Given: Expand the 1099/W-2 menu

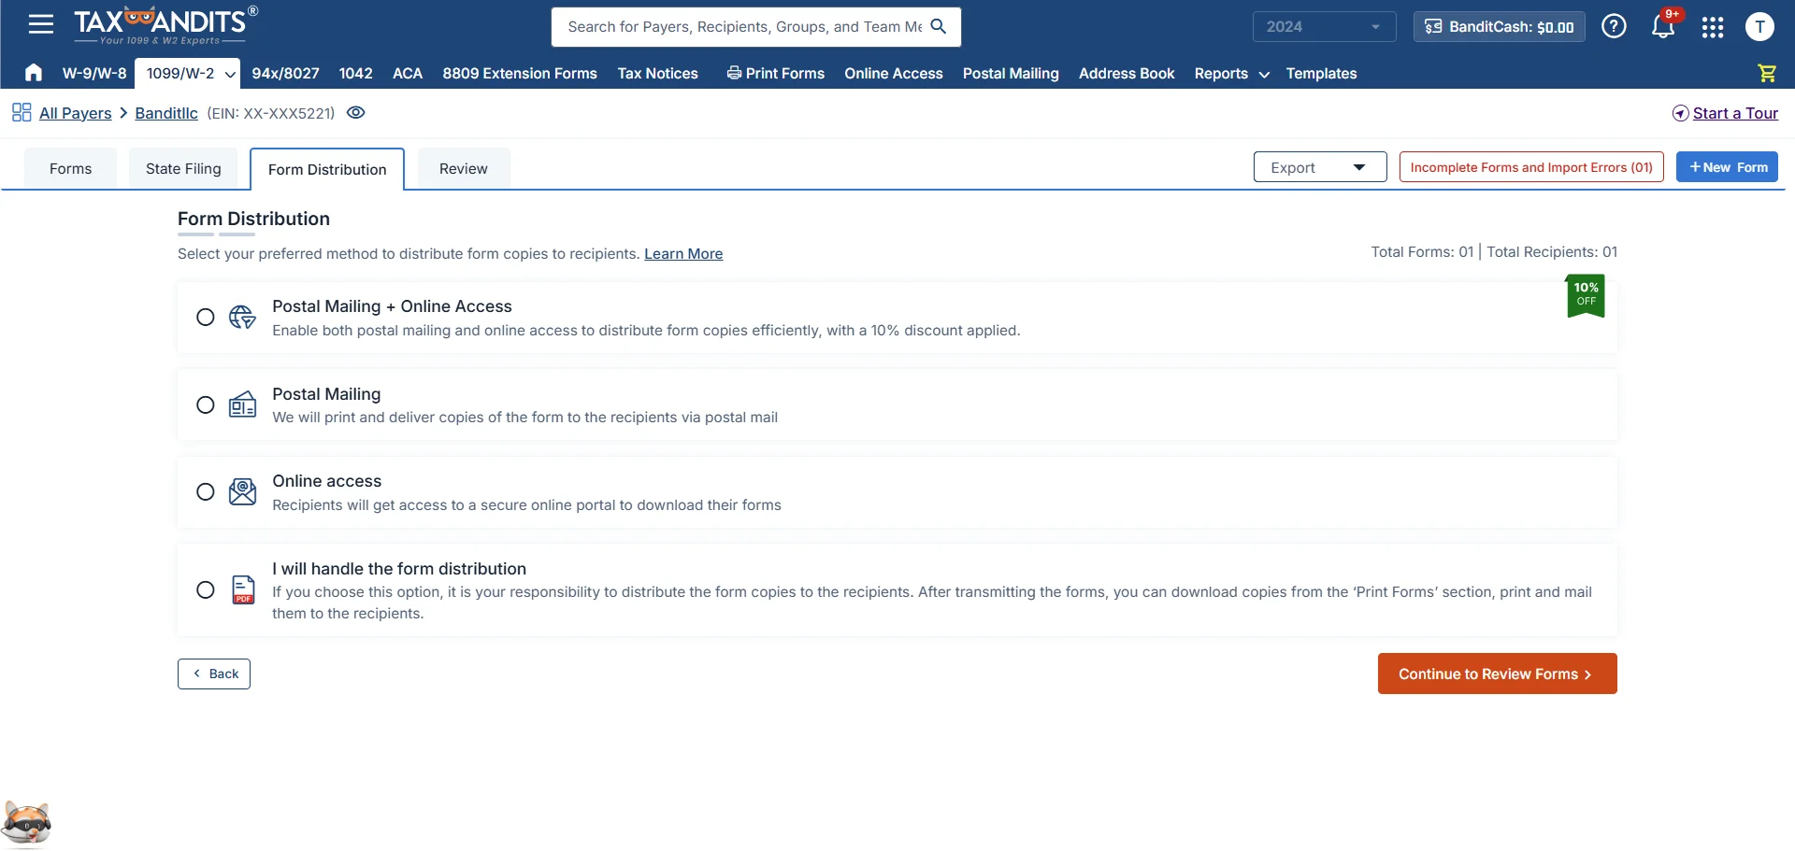Looking at the screenshot, I should pyautogui.click(x=187, y=73).
